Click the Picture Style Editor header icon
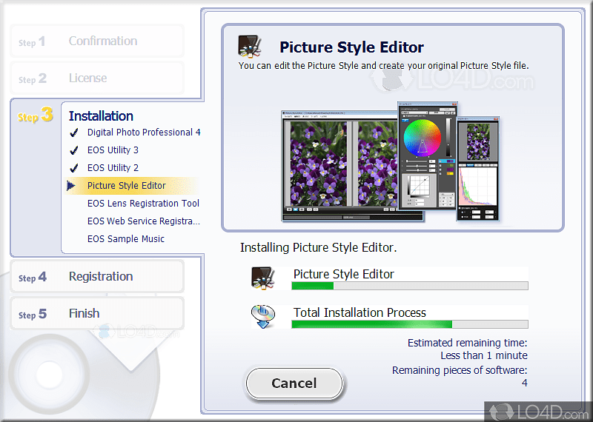The height and width of the screenshot is (422, 593). [250, 47]
